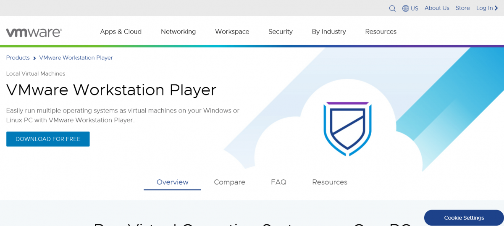
Task: Go to VMware logo homepage
Action: (x=34, y=32)
